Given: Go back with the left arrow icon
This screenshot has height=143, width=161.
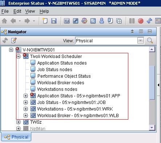Looking at the screenshot, I should [13, 21].
